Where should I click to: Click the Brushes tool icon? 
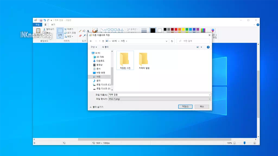click(95, 30)
